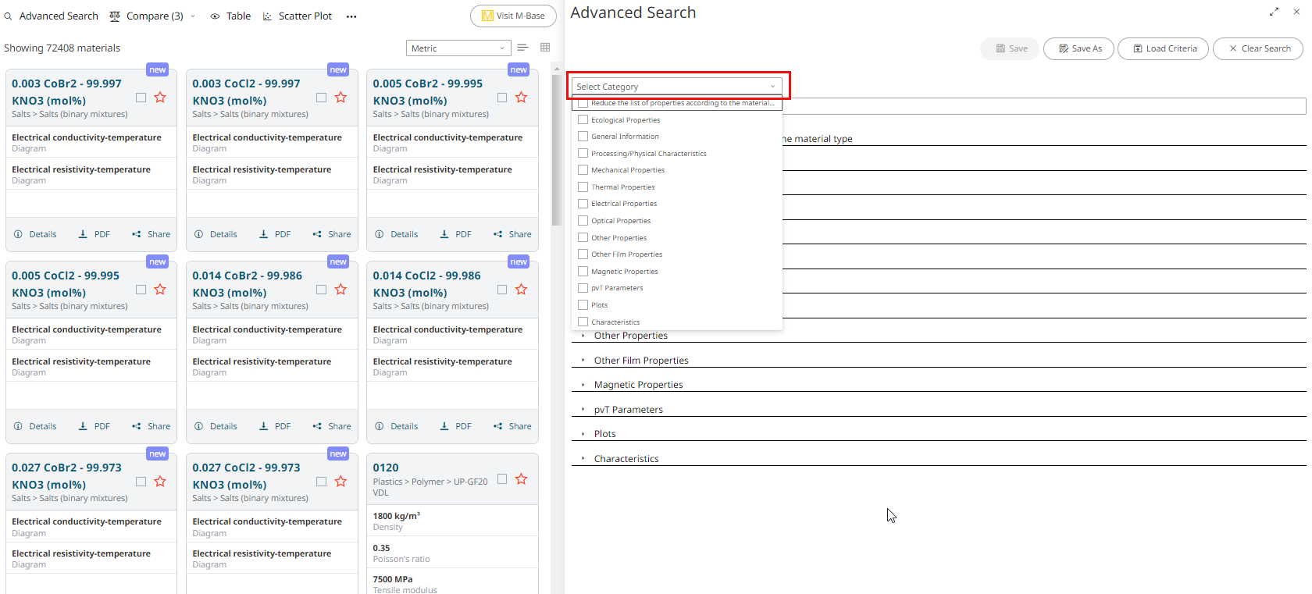1312x594 pixels.
Task: Check Processing/Physical Characteristics category
Action: point(583,153)
